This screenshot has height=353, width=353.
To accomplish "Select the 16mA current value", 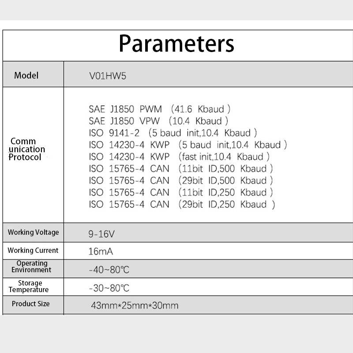I will pyautogui.click(x=101, y=252).
